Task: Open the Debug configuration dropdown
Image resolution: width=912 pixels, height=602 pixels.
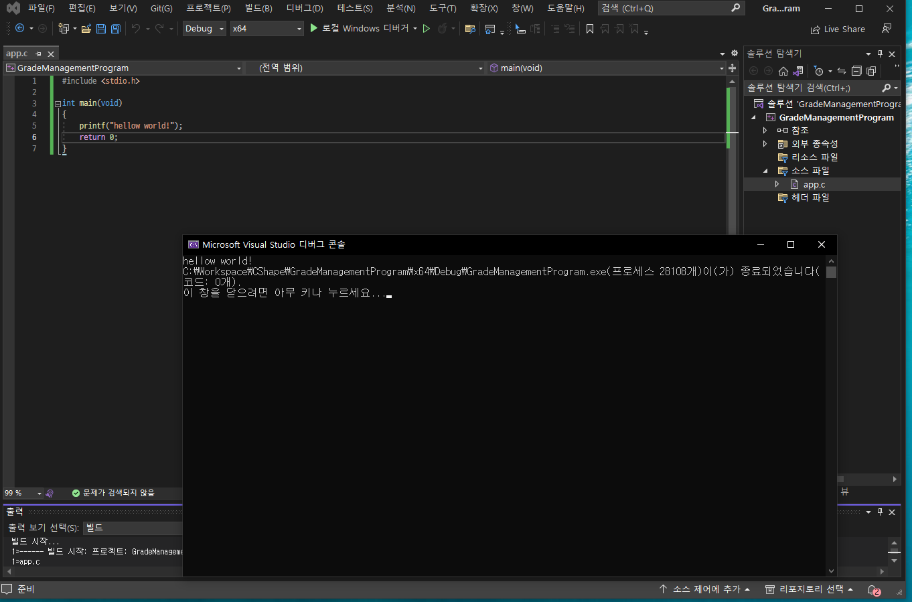Action: [x=204, y=29]
